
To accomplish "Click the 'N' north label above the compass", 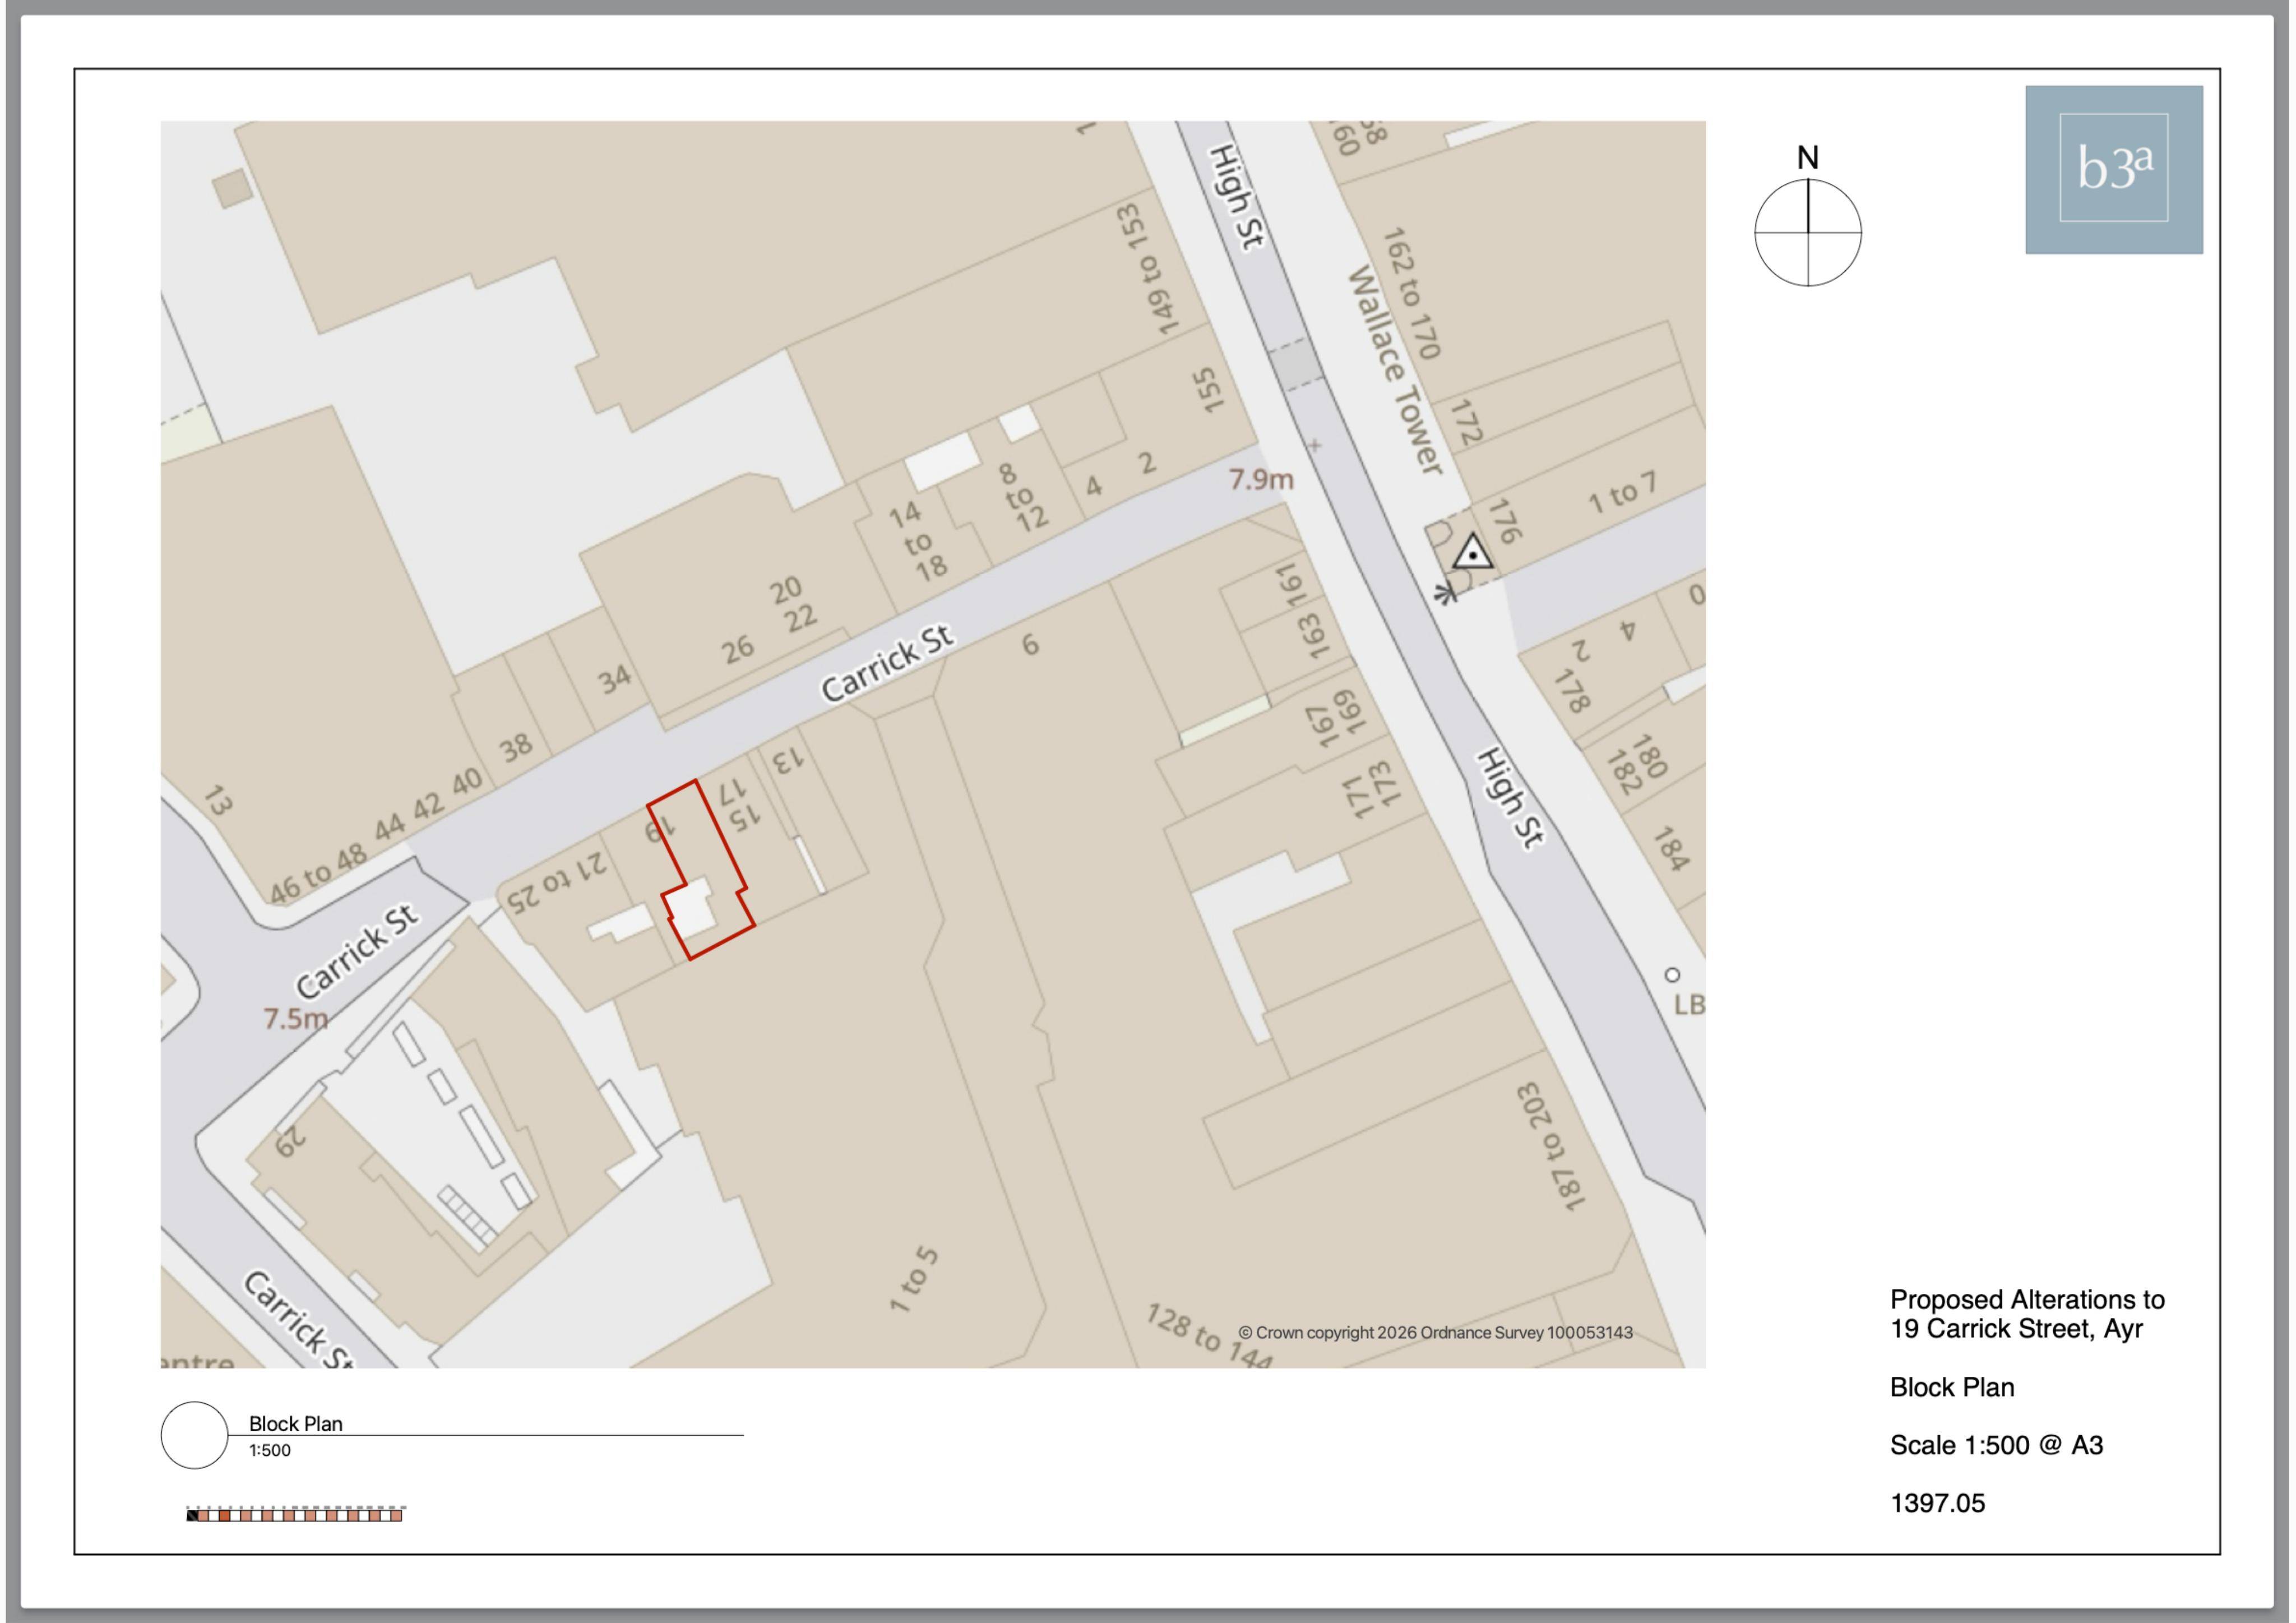I will pos(1807,157).
